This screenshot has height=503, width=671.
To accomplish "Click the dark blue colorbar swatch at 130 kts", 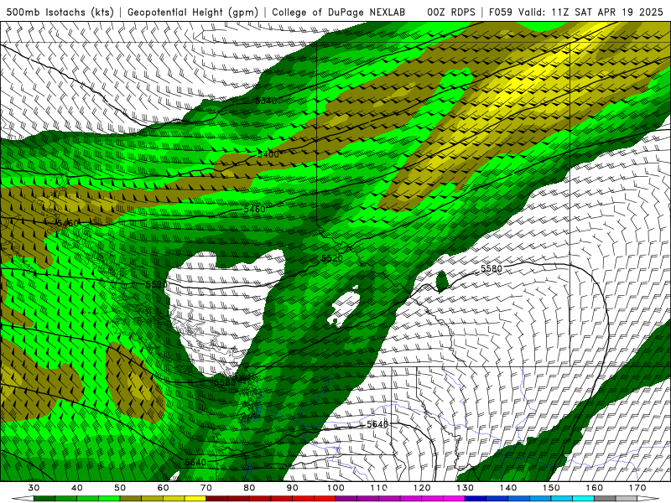I will click(476, 499).
